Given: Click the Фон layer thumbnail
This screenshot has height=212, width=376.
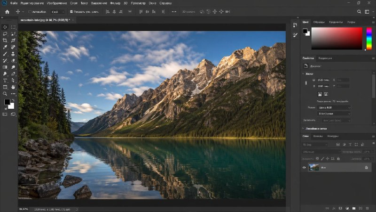Looking at the screenshot, I should point(314,167).
